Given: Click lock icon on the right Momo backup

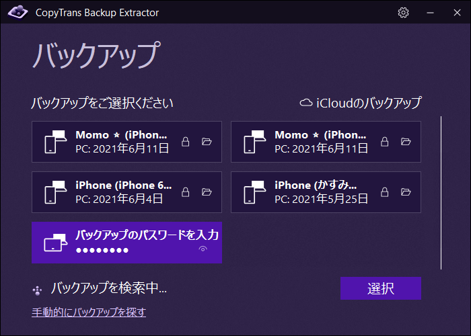Looking at the screenshot, I should click(x=384, y=142).
